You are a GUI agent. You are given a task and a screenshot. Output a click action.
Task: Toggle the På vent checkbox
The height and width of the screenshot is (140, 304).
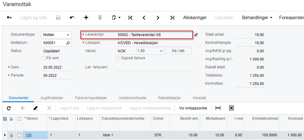click(x=43, y=58)
